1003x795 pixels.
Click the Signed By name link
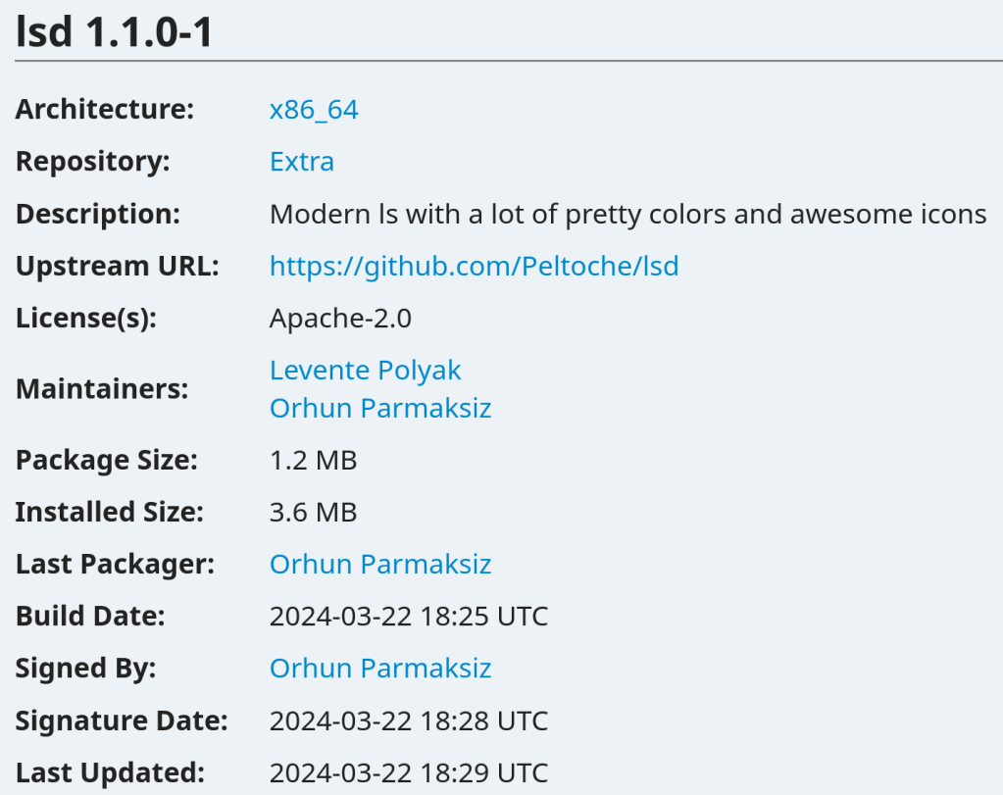(x=380, y=669)
